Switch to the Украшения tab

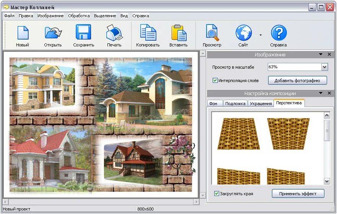pyautogui.click(x=261, y=104)
